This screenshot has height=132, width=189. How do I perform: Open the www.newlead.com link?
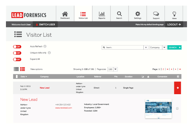click(x=64, y=108)
